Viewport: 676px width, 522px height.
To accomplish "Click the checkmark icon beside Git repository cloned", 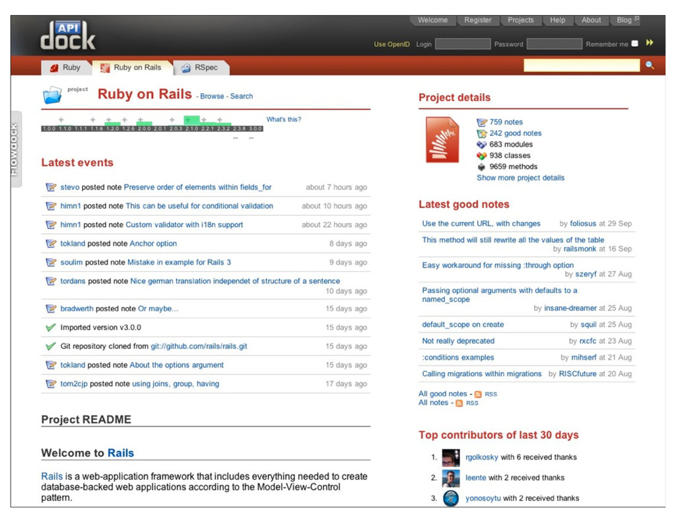I will [x=51, y=346].
